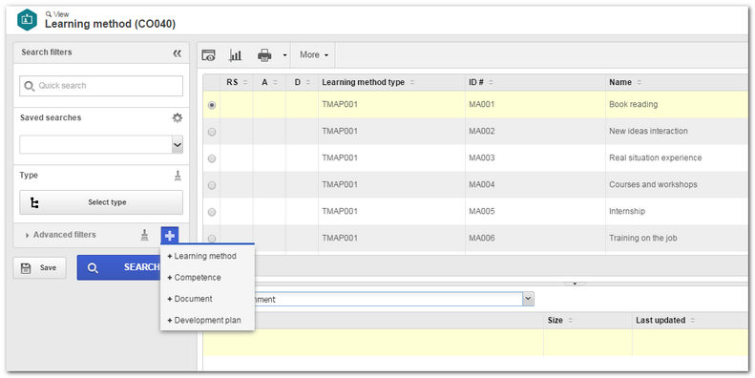Collapse the Search filters panel
The image size is (755, 378).
point(178,53)
